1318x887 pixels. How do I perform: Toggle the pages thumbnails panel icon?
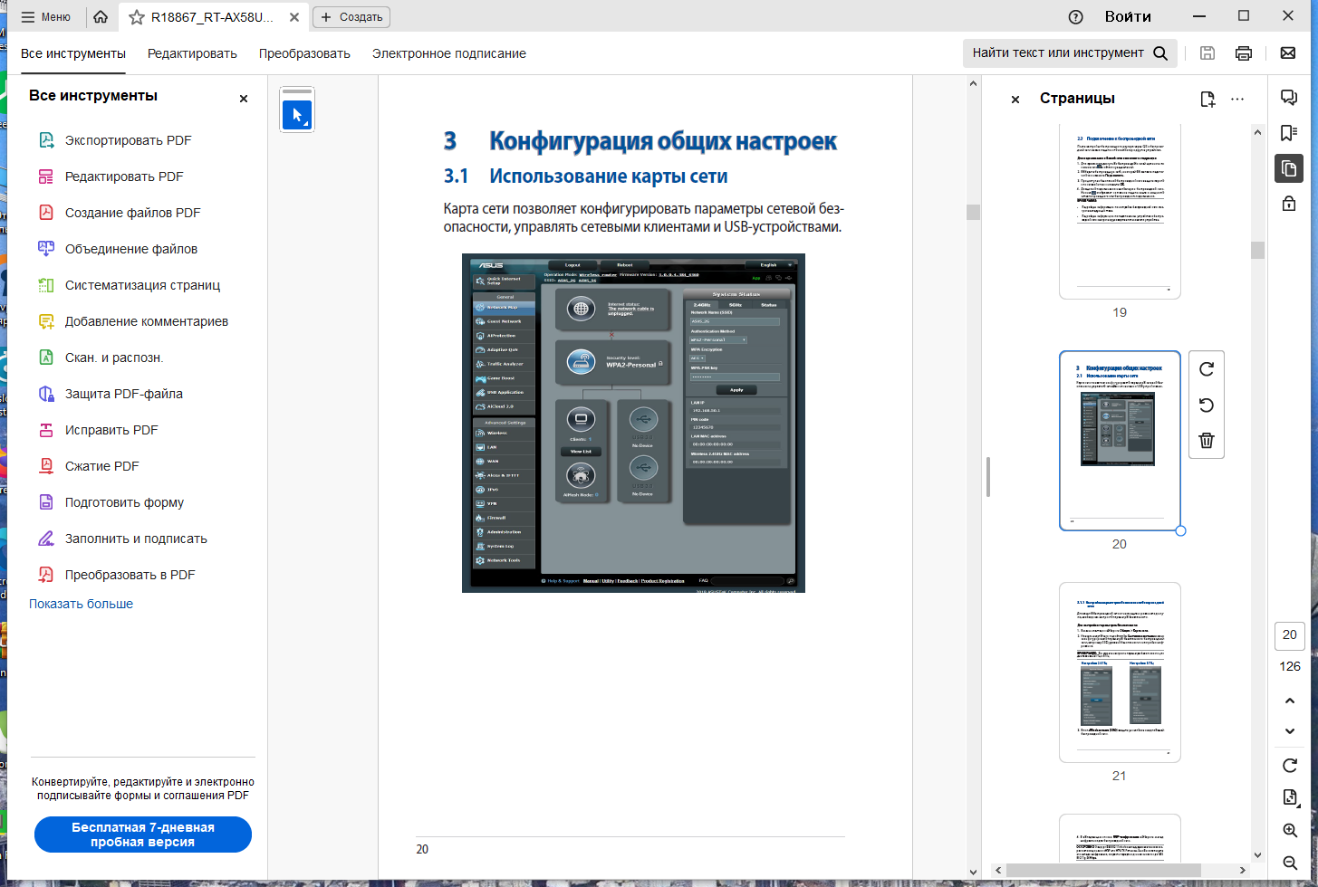[1289, 168]
